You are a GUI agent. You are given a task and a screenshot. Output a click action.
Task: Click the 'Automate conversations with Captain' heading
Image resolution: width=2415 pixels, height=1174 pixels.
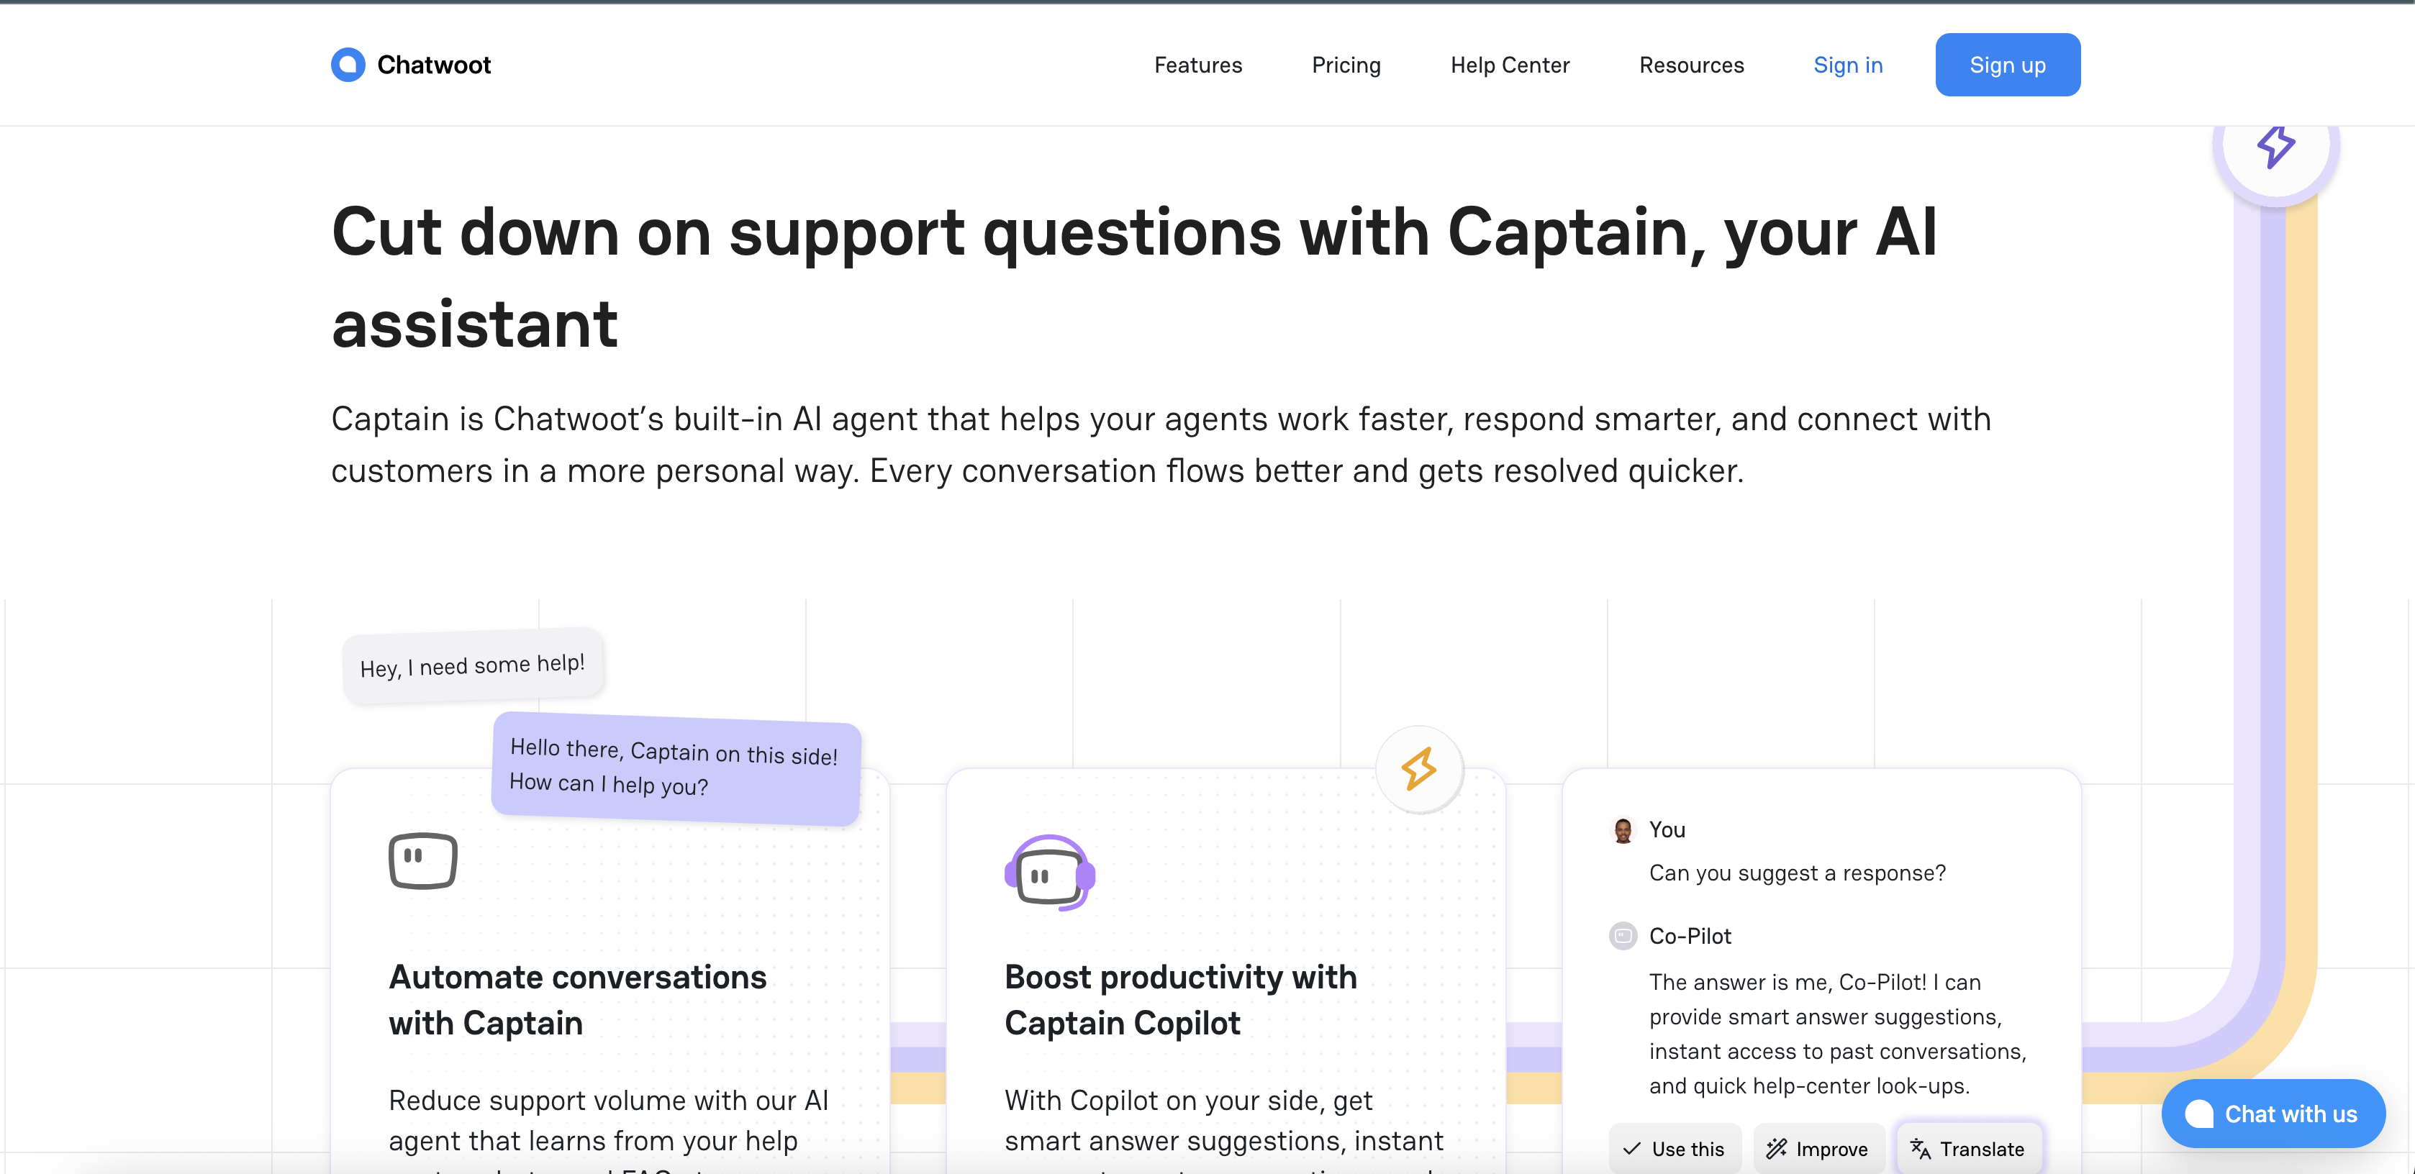click(578, 1000)
